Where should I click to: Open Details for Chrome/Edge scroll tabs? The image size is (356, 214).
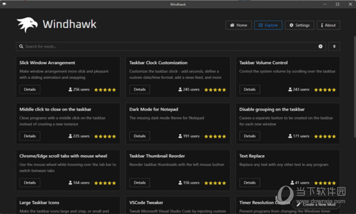click(x=30, y=183)
